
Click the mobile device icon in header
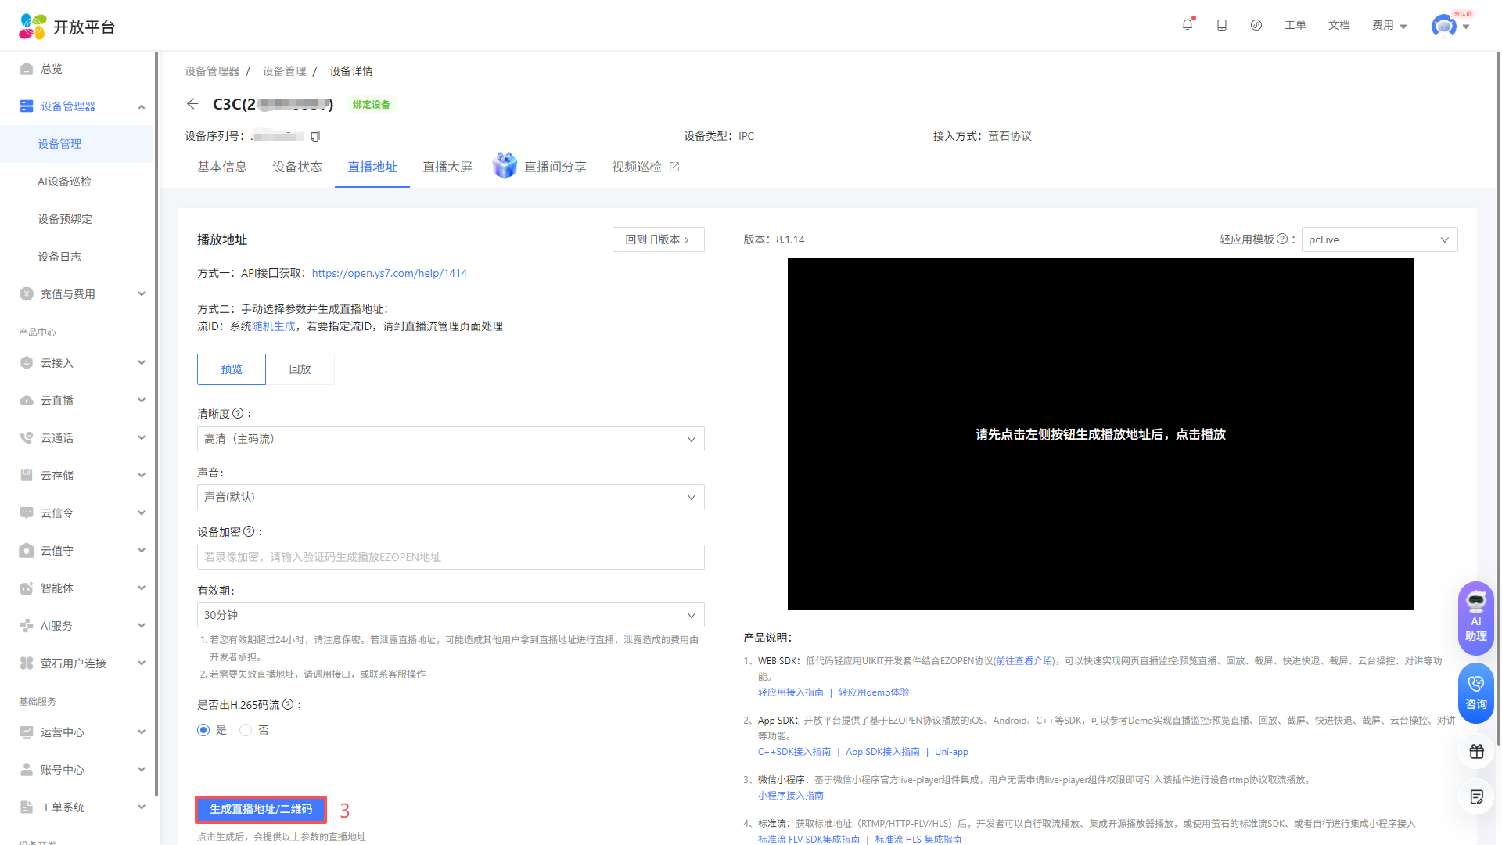pos(1221,25)
